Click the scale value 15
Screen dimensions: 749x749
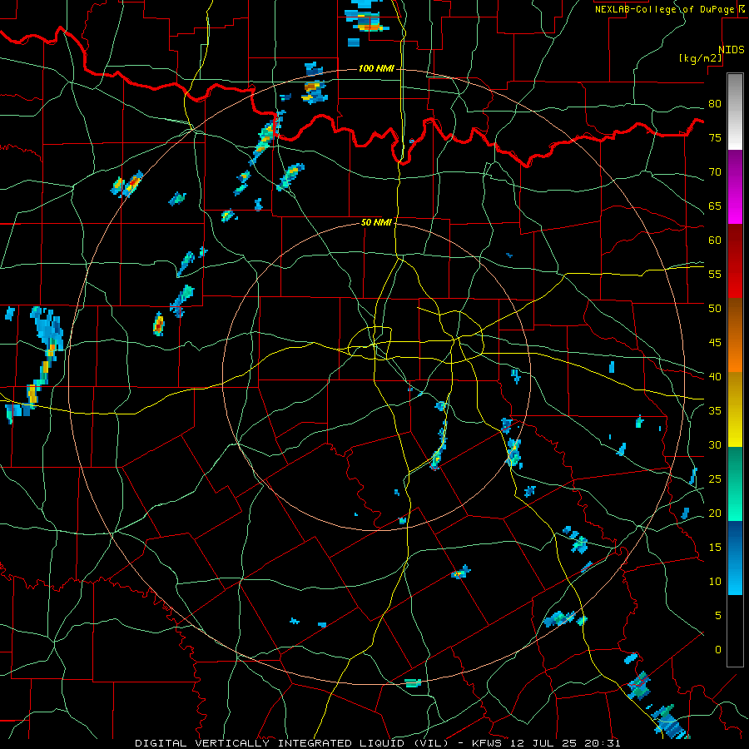[x=715, y=547]
